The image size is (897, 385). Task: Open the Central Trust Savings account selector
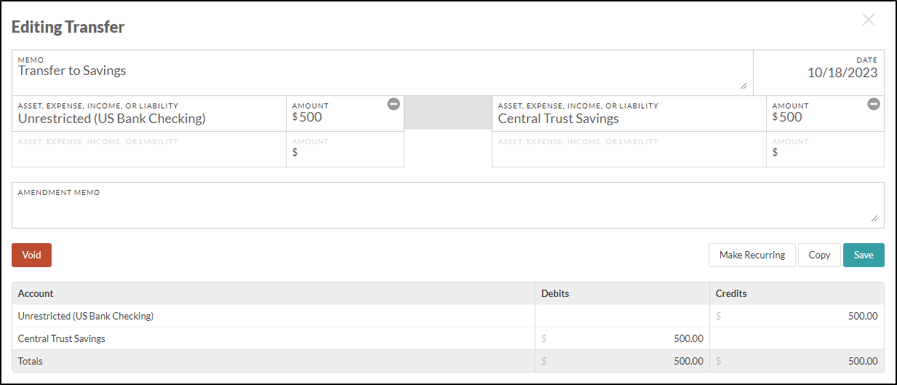[x=629, y=114]
